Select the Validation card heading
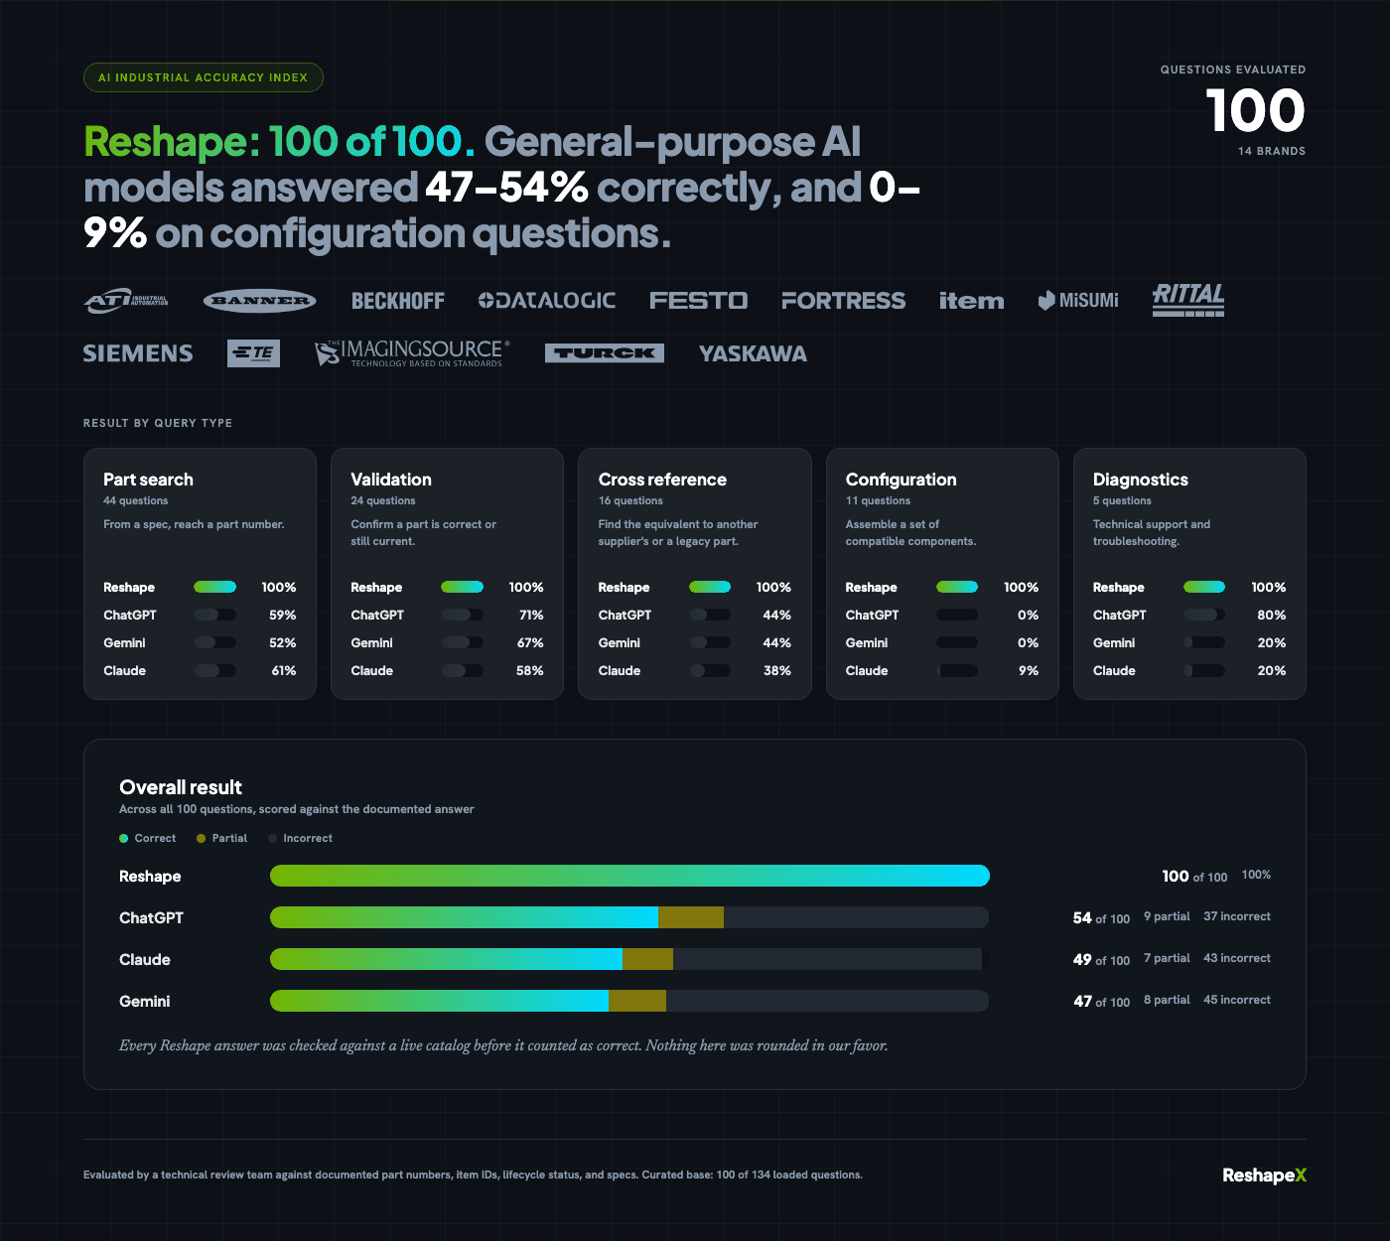The height and width of the screenshot is (1241, 1390). coord(391,480)
